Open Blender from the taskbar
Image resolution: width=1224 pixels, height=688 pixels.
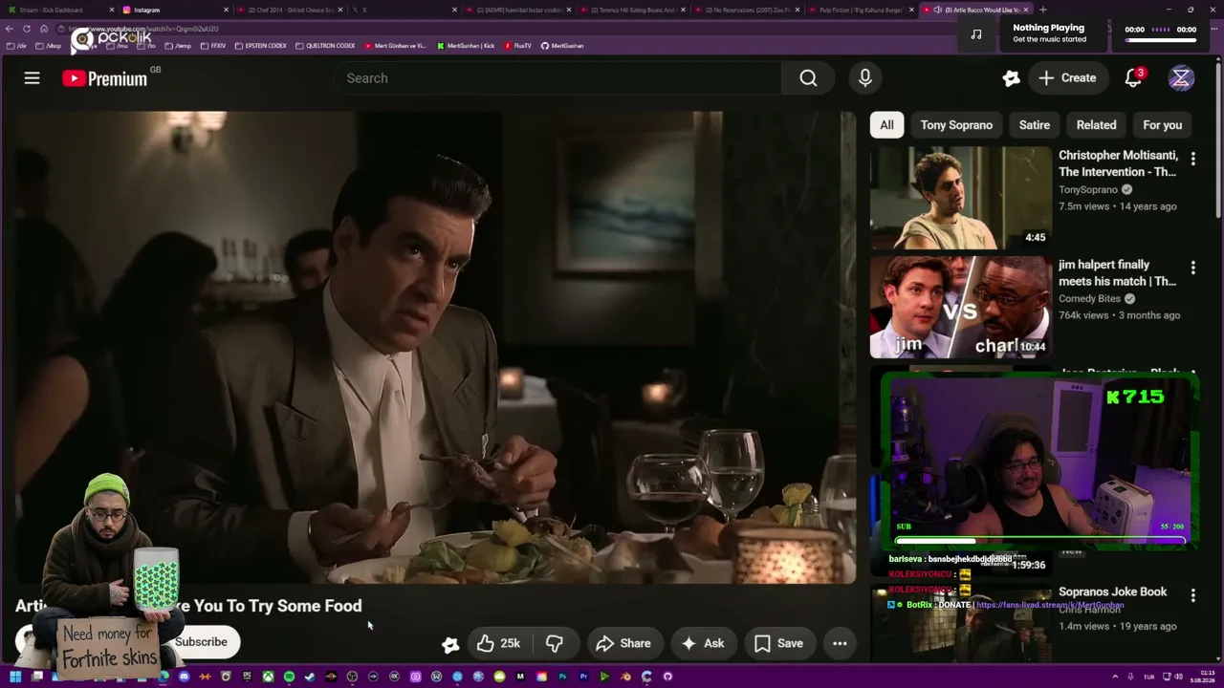point(625,677)
